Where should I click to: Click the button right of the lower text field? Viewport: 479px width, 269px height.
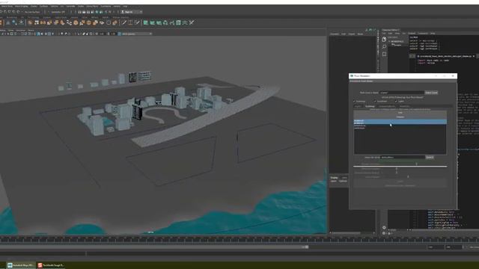(x=430, y=158)
